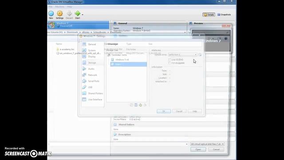Open the Shared Folders settings category
The width and height of the screenshot is (284, 160).
(x=93, y=93)
